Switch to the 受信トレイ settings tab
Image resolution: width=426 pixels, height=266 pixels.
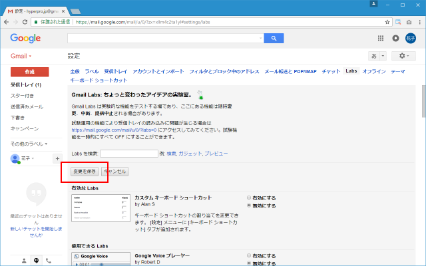click(116, 71)
